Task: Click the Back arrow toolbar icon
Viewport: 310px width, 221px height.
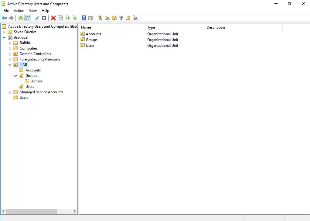Action: 4,18
